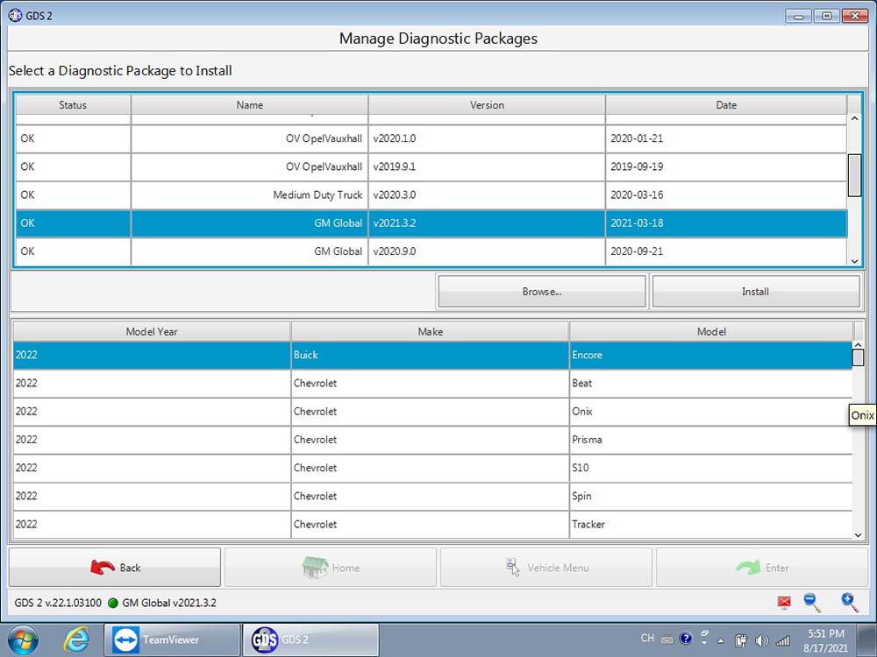Click the red Back arrow button
877x657 pixels.
coord(115,568)
